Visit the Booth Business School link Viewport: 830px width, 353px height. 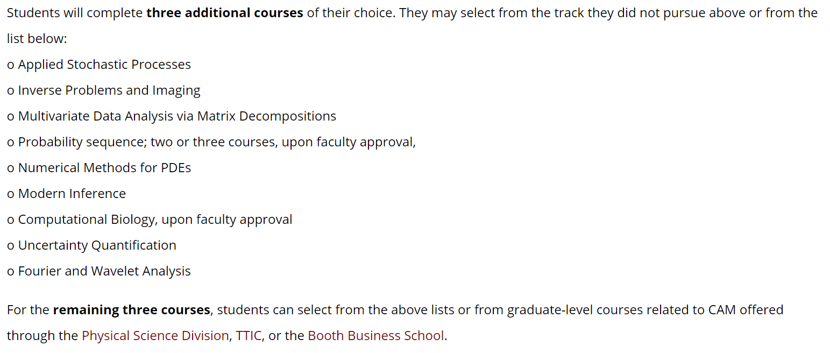tap(376, 336)
